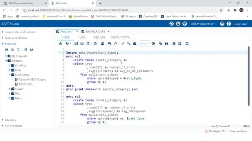Screen dimensions: 252x141
Task: Click the Messages: 35 status indicator
Action: coord(215,131)
